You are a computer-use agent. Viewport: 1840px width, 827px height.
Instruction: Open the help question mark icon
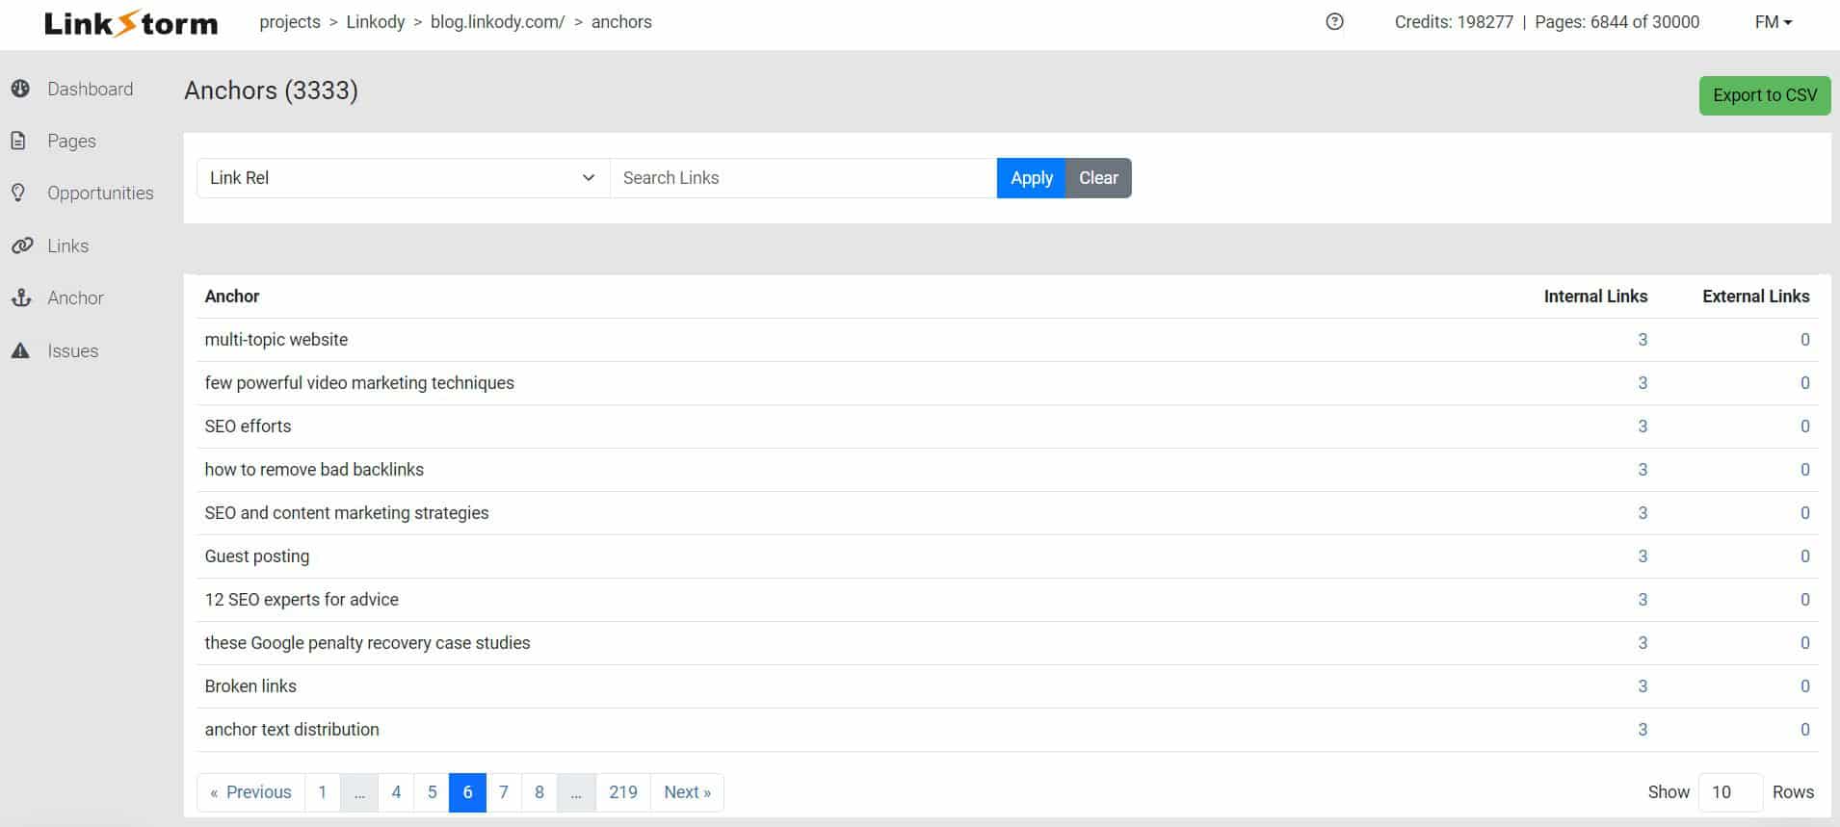click(x=1334, y=21)
